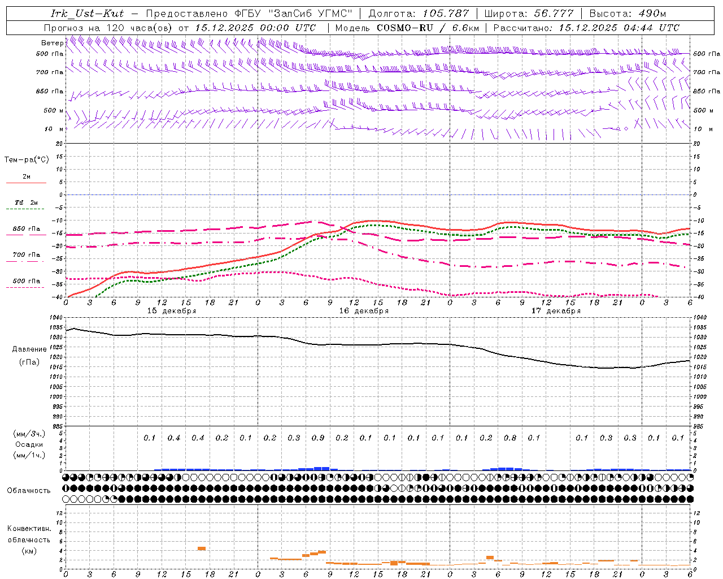Click the Облачность cloud cover label

tap(29, 490)
